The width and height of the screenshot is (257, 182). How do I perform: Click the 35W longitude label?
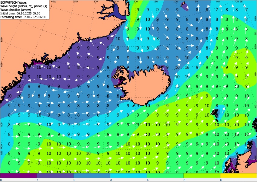coord(75,2)
